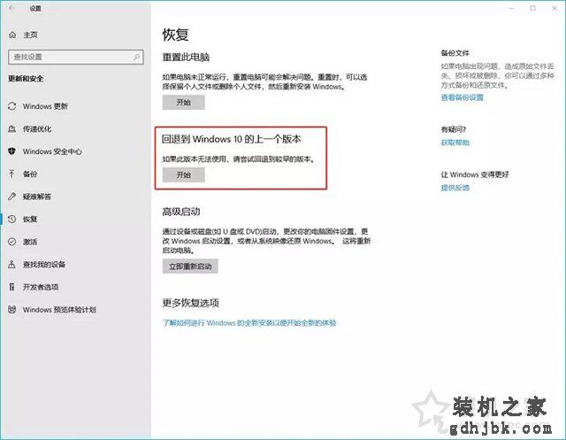Click the 备份 upload arrow icon

(11, 174)
